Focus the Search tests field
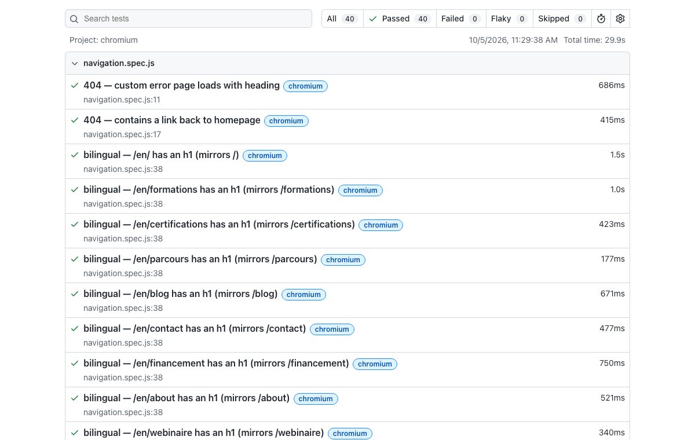Image resolution: width=695 pixels, height=440 pixels. point(188,19)
